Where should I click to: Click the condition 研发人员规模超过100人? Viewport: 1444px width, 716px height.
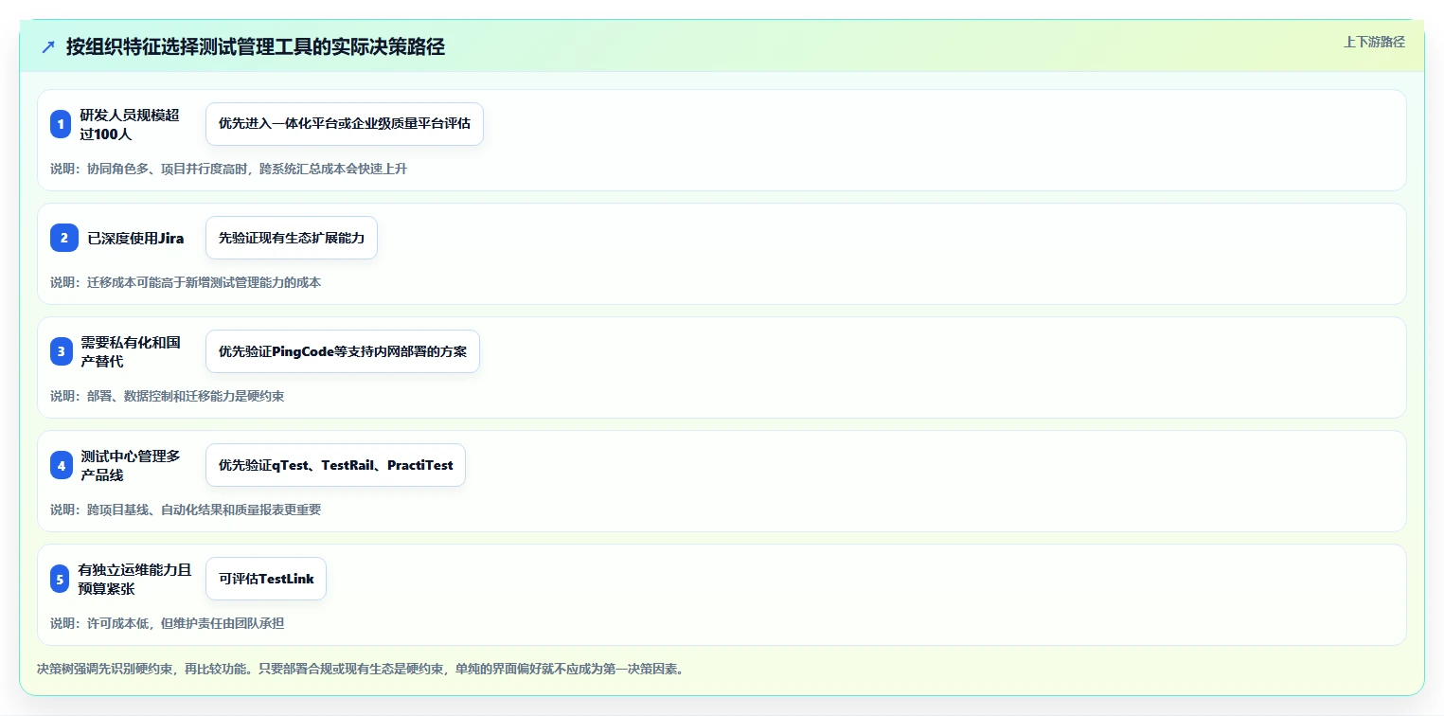tap(130, 124)
